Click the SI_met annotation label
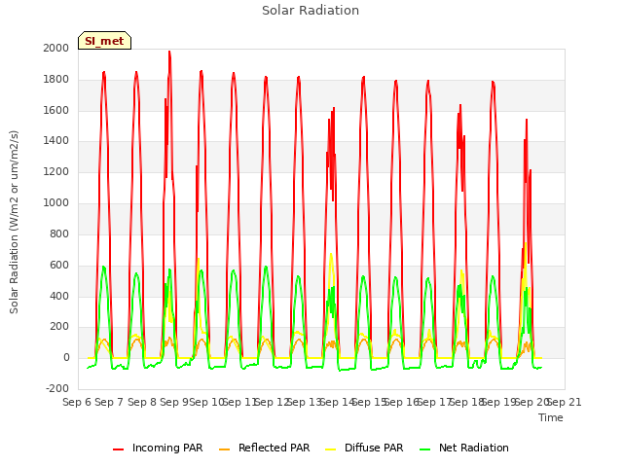 (104, 41)
